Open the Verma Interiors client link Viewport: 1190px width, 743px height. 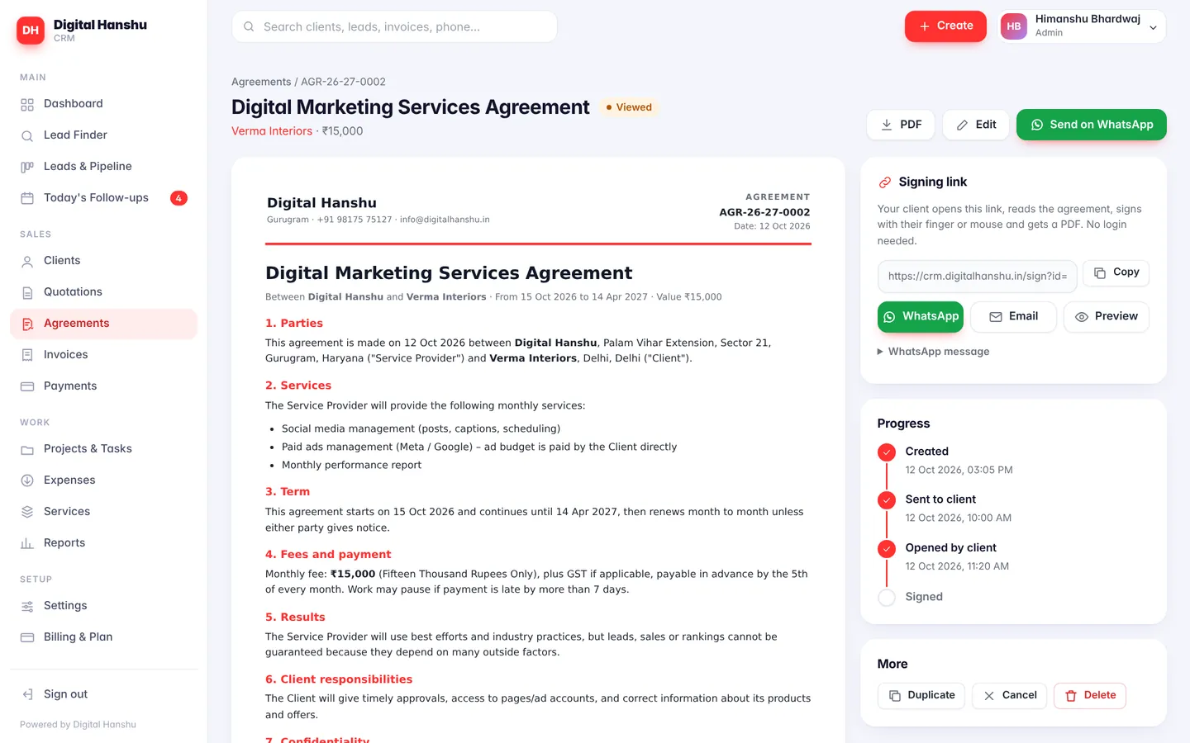[272, 131]
